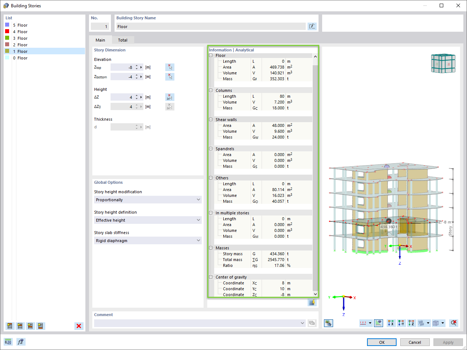Switch to the Total tab

pyautogui.click(x=123, y=40)
